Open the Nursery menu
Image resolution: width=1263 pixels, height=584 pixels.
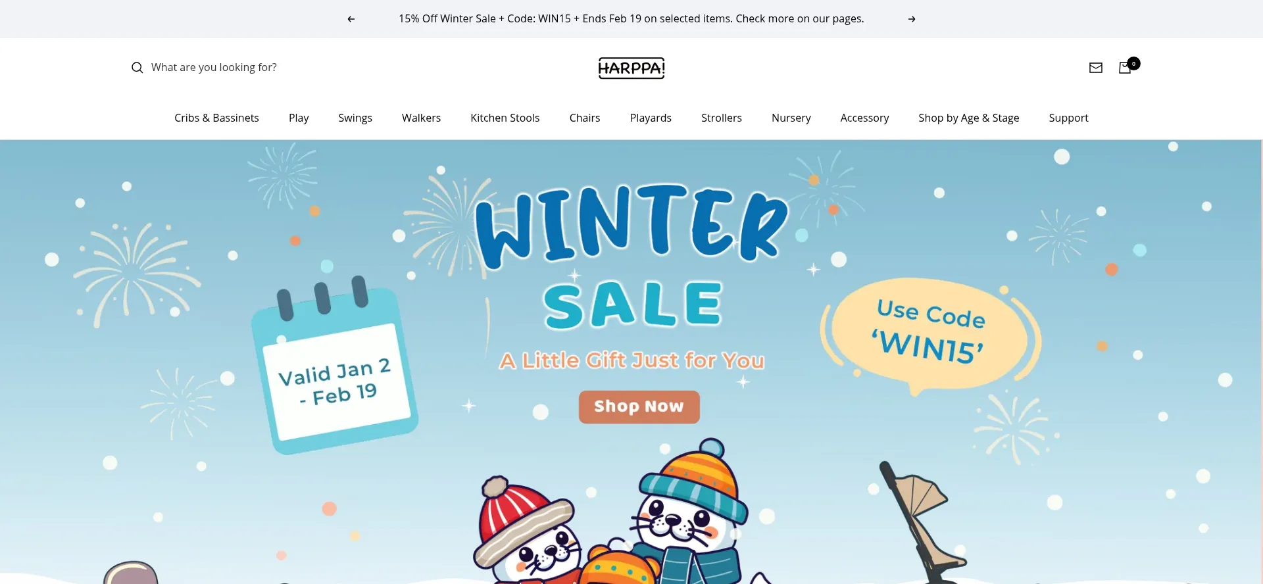pos(791,118)
